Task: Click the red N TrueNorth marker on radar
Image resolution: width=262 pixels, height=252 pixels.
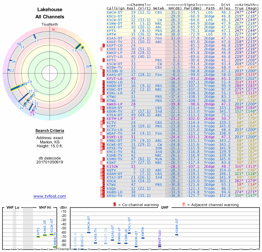Action: 53,29
